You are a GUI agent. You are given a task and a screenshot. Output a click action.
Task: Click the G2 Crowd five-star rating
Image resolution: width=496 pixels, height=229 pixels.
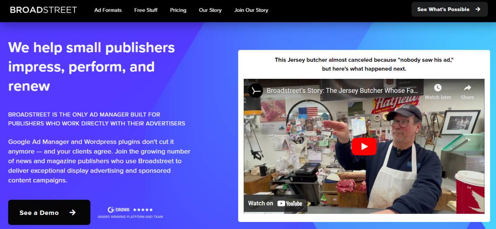pos(143,210)
